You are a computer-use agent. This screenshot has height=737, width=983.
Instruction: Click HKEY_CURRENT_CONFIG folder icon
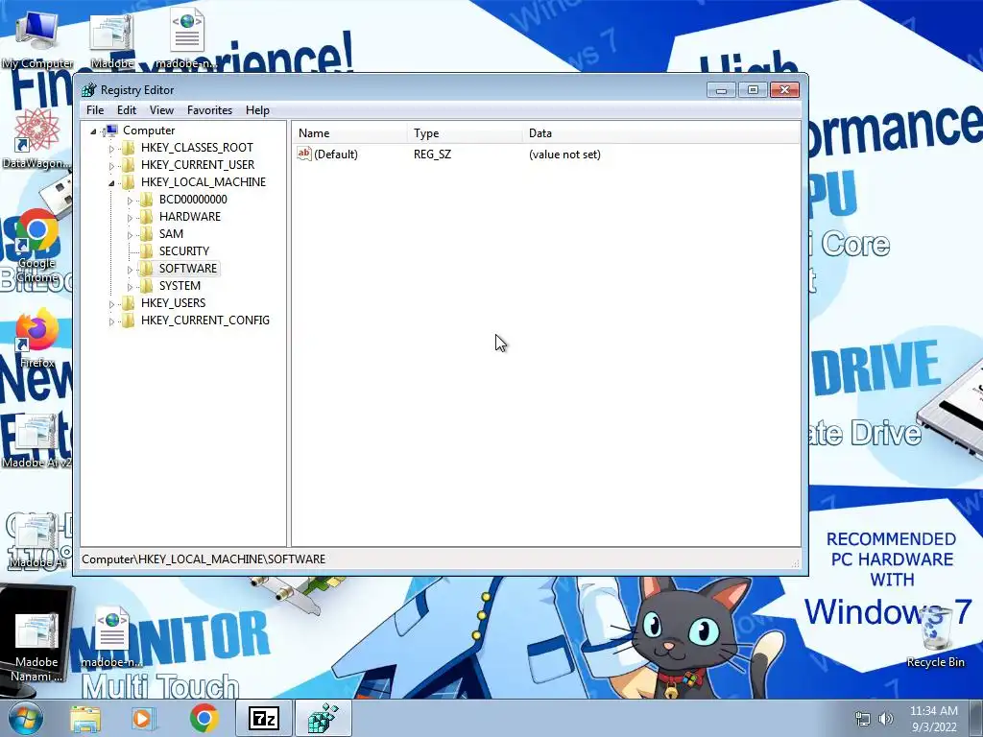pyautogui.click(x=128, y=321)
